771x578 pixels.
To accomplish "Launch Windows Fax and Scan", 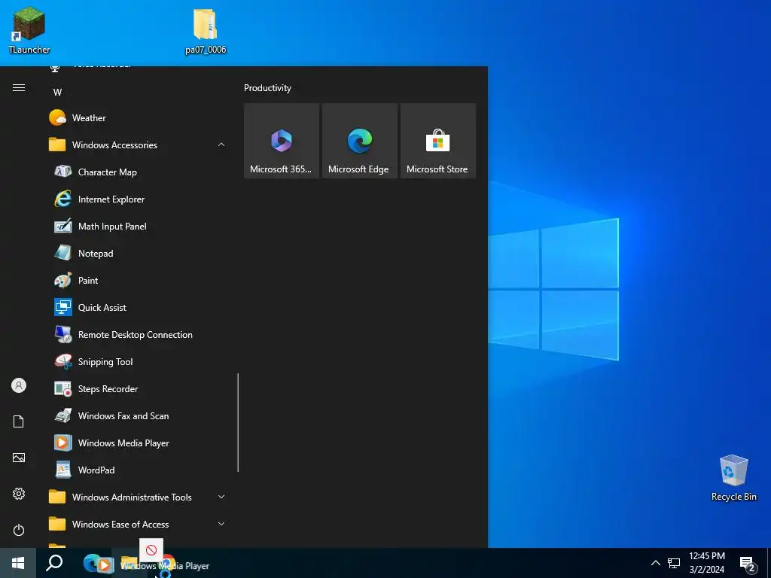I will click(x=137, y=415).
